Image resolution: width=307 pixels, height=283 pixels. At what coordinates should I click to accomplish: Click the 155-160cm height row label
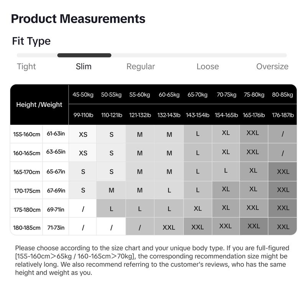pyautogui.click(x=26, y=134)
